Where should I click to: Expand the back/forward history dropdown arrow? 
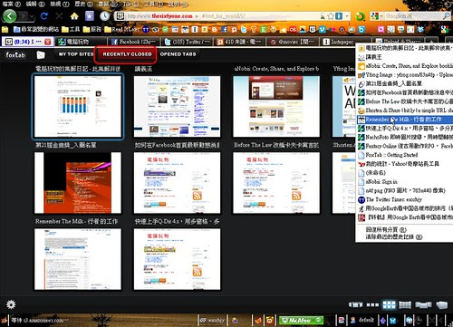click(x=32, y=16)
